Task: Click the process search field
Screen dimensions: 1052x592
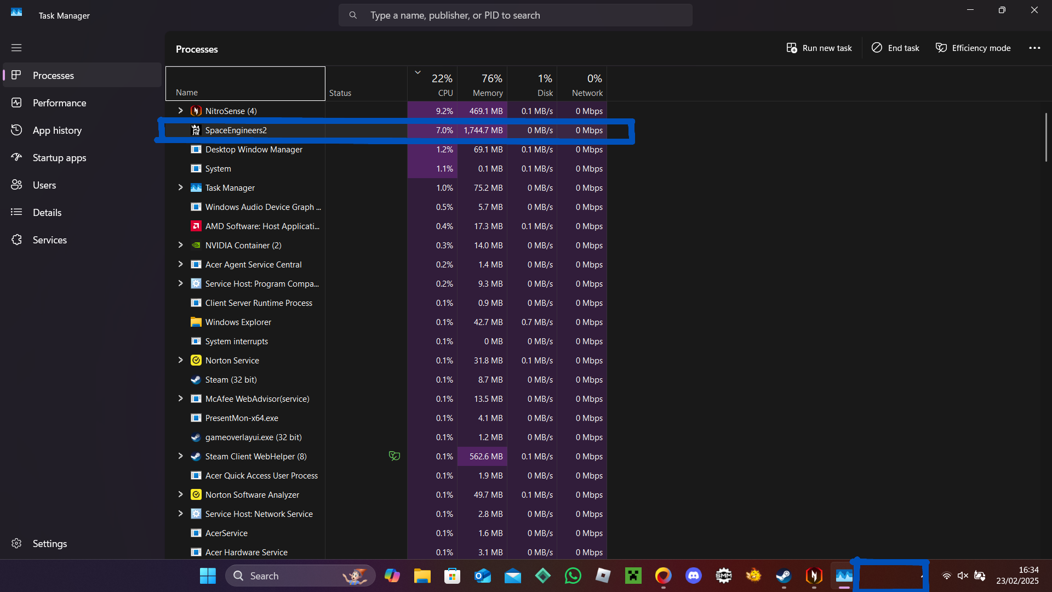Action: tap(515, 15)
